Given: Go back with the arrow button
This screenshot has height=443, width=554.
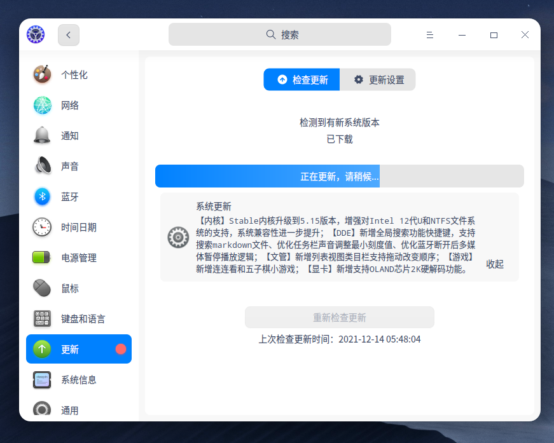Looking at the screenshot, I should [x=69, y=34].
